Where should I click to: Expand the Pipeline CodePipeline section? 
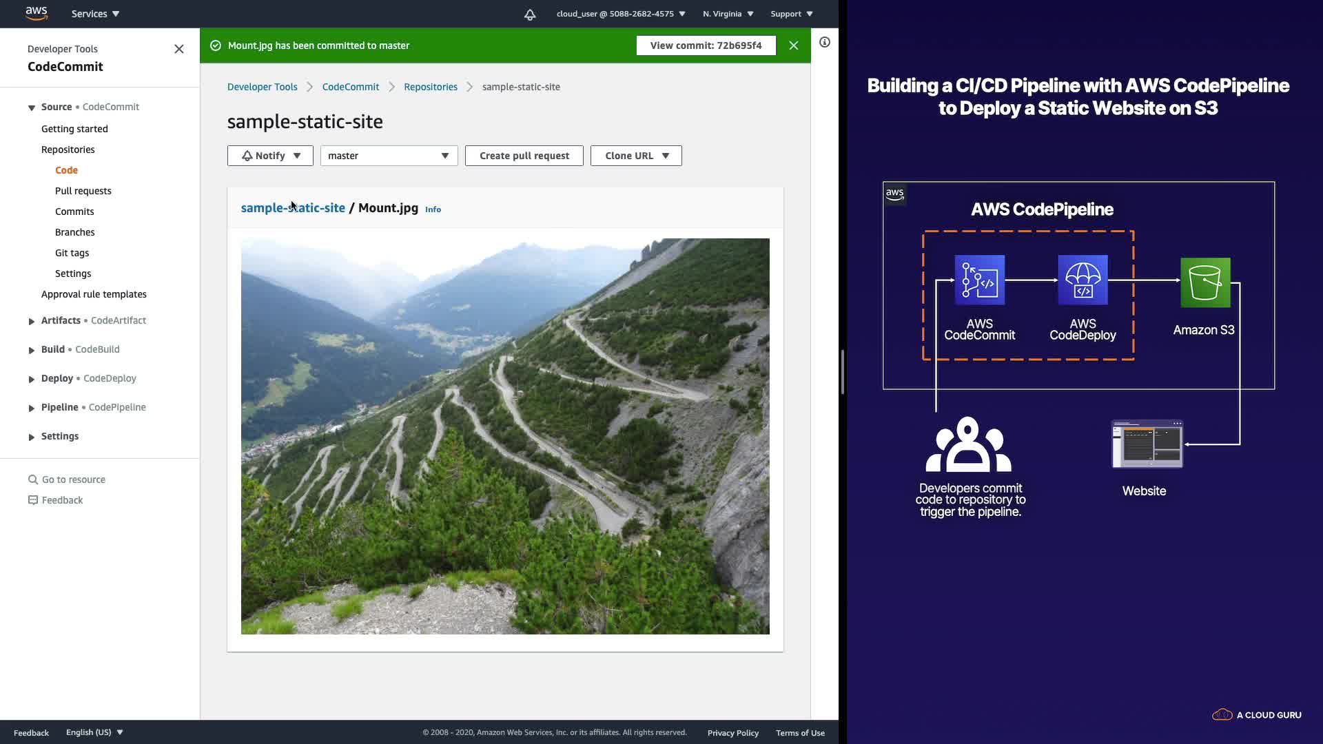click(32, 408)
